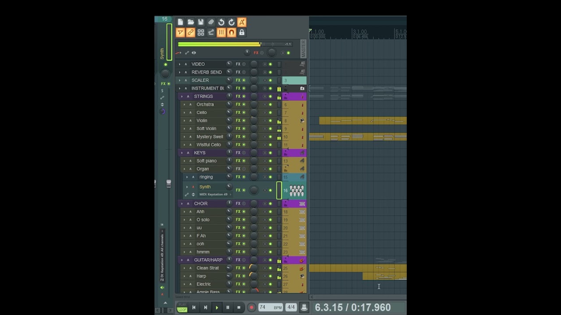Screen dimensions: 561x315
Task: Click the red record button
Action: [252, 308]
